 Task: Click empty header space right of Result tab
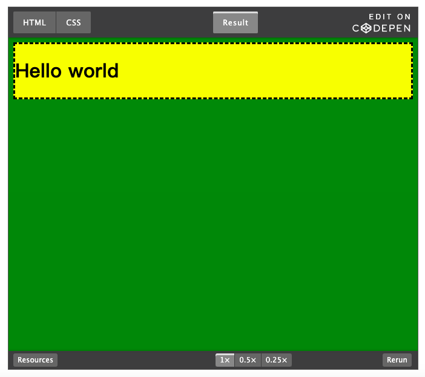(x=303, y=22)
